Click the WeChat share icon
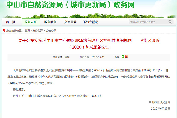 tap(123, 57)
